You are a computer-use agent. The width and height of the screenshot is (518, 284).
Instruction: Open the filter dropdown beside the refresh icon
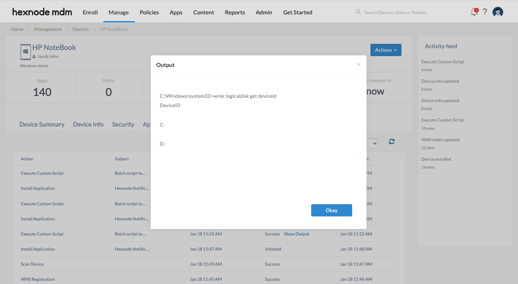[x=372, y=143]
